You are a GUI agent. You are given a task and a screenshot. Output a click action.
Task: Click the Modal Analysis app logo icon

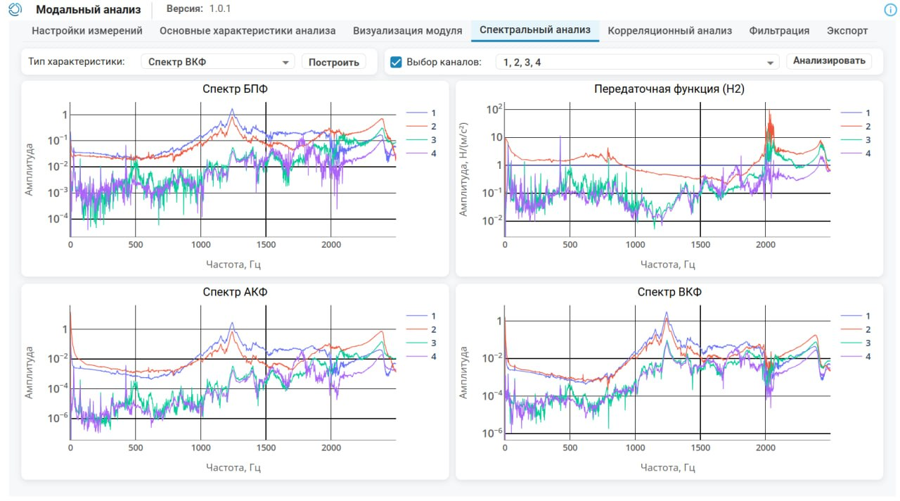tap(15, 9)
